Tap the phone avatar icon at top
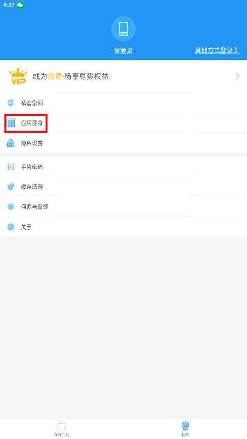This screenshot has width=247, height=439. (x=123, y=29)
